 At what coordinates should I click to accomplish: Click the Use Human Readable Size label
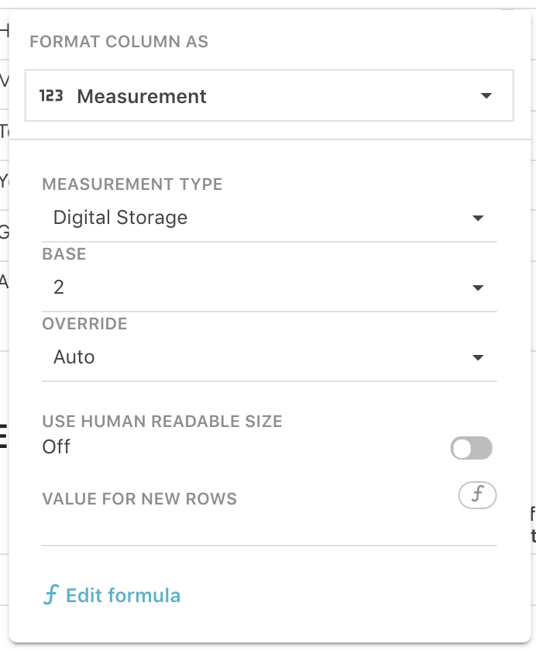pos(162,422)
